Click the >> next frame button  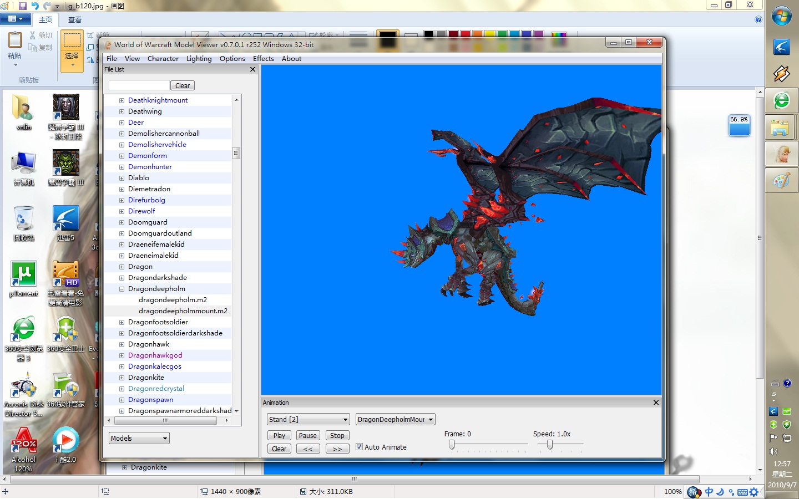click(337, 449)
